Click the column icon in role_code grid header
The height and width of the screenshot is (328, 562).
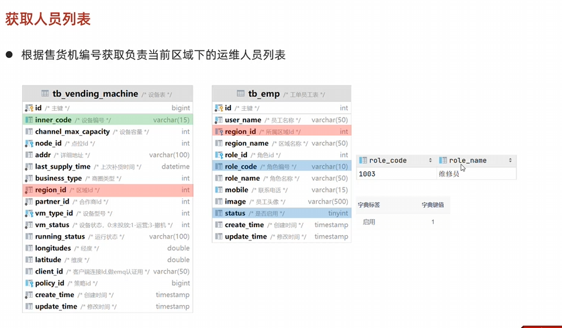point(363,161)
